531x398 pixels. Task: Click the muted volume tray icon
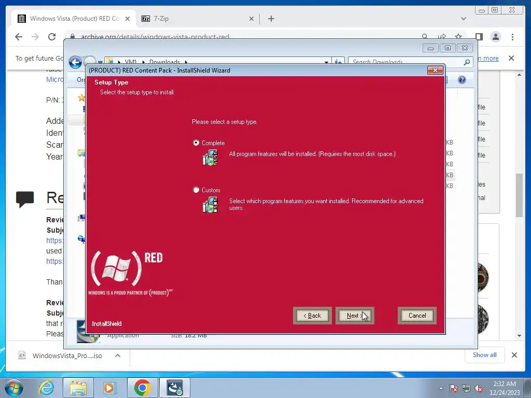pyautogui.click(x=479, y=388)
